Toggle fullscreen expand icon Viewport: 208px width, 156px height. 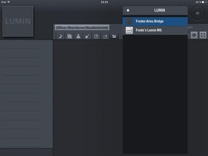[203, 35]
